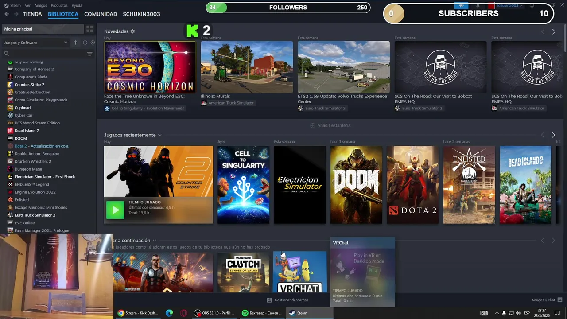Go to previous Novedades items with left arrow
Image resolution: width=567 pixels, height=319 pixels.
[543, 31]
